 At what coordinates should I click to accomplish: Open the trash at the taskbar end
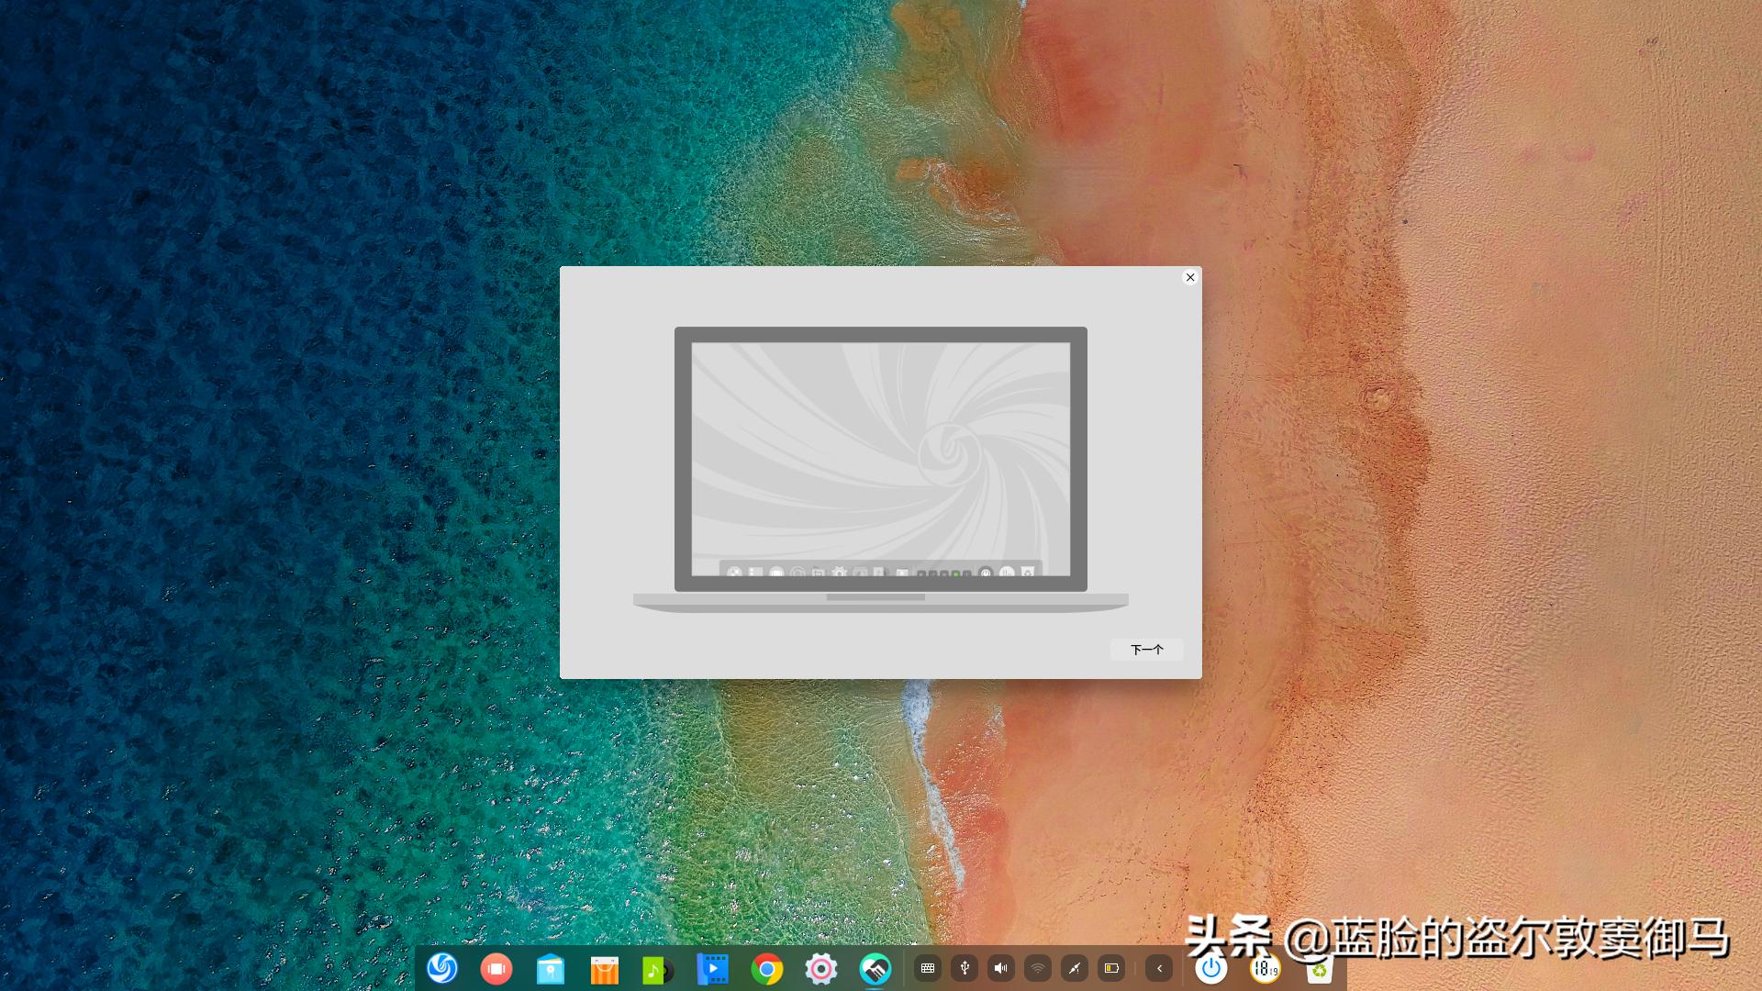[x=1319, y=968]
